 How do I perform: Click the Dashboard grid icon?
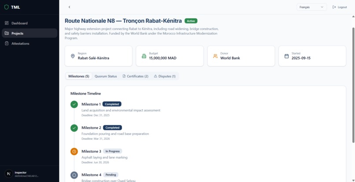(x=7, y=23)
